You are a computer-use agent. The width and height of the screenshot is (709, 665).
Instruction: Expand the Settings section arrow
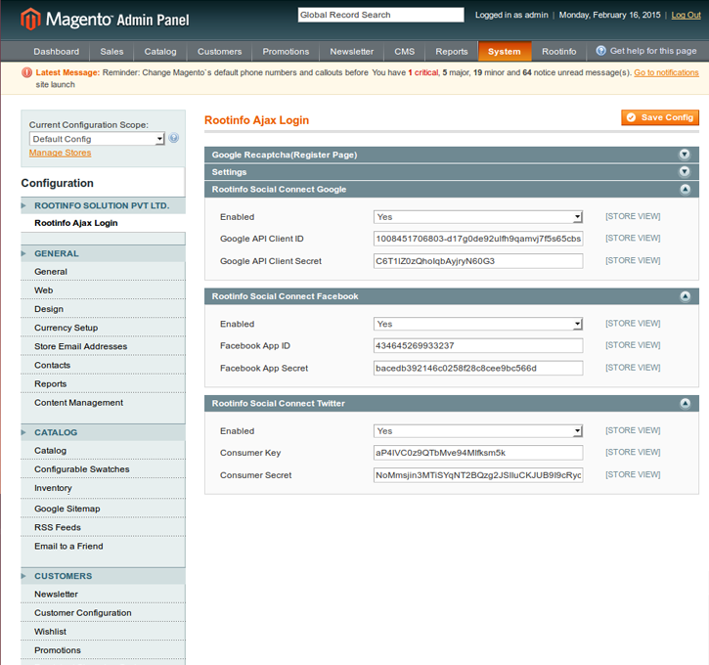pyautogui.click(x=685, y=172)
